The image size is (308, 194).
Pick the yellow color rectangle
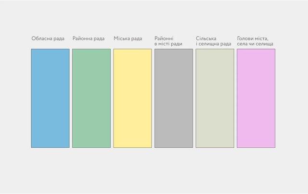point(132,98)
